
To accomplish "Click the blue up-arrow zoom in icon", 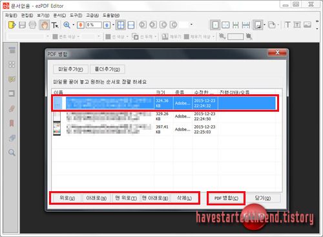I will point(107,25).
